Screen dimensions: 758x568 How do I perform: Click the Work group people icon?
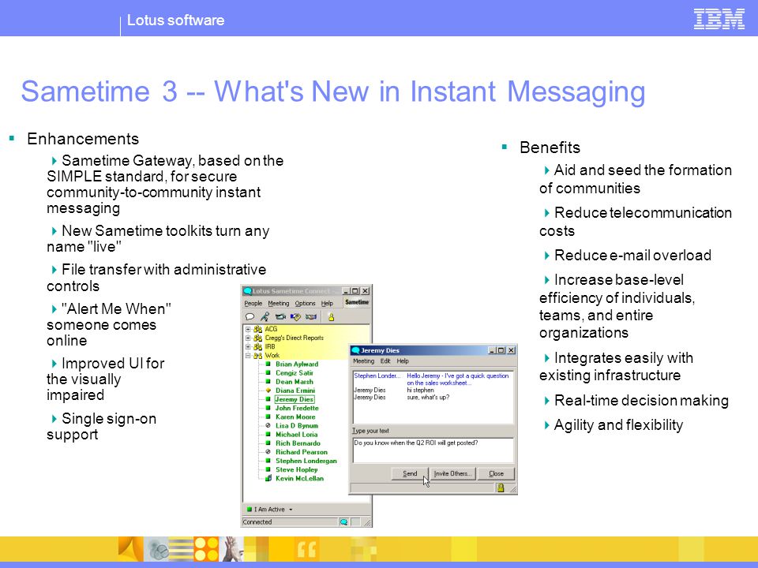point(257,356)
